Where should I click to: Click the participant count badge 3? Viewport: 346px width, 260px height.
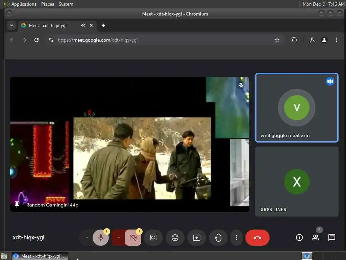tap(319, 230)
